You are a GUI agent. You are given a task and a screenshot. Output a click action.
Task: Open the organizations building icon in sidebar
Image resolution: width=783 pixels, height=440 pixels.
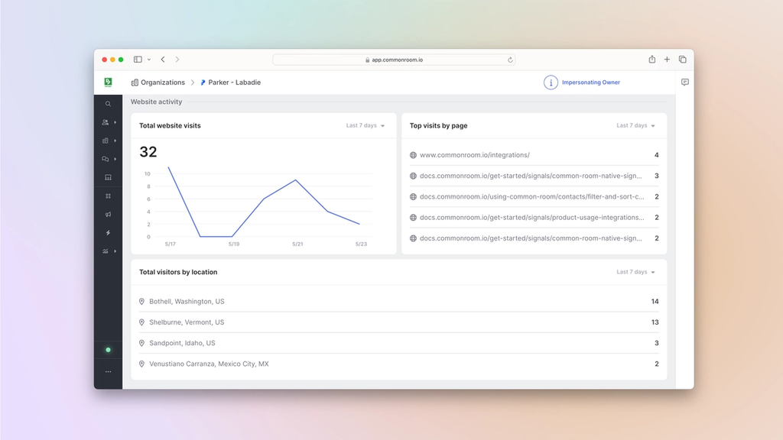pos(105,141)
